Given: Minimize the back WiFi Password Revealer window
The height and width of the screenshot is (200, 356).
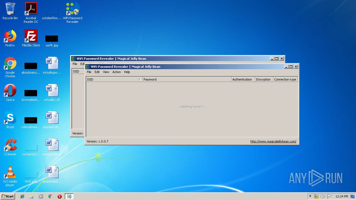Looking at the screenshot, I should click(x=272, y=59).
